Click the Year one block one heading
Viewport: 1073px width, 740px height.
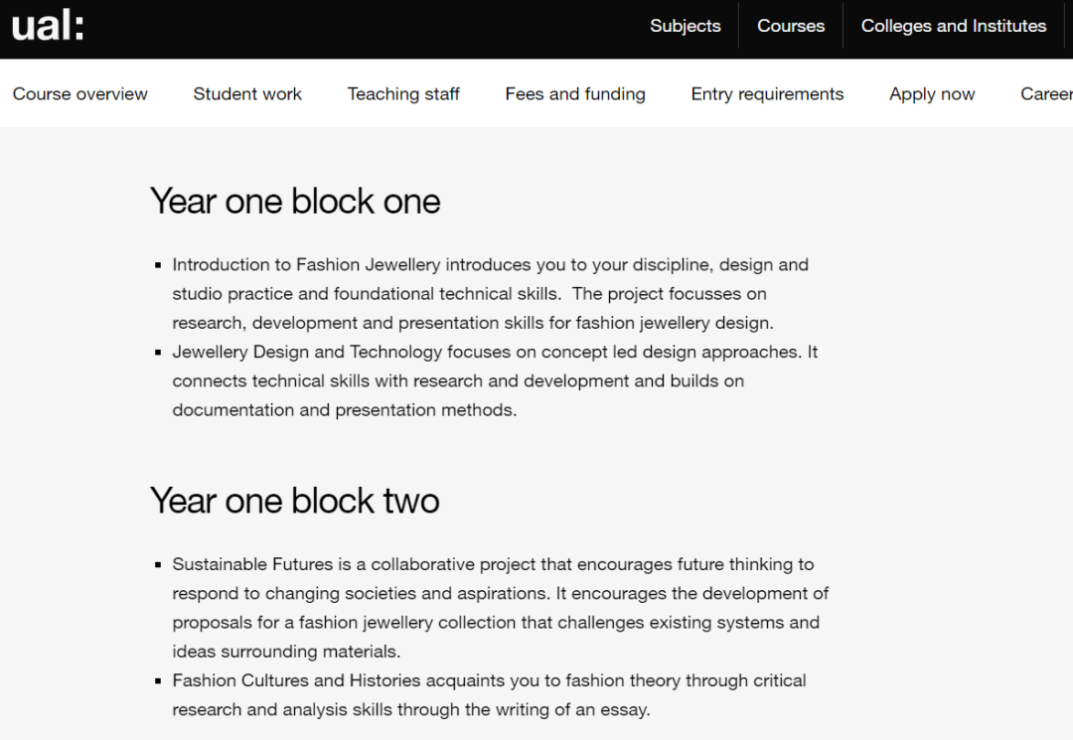(295, 201)
